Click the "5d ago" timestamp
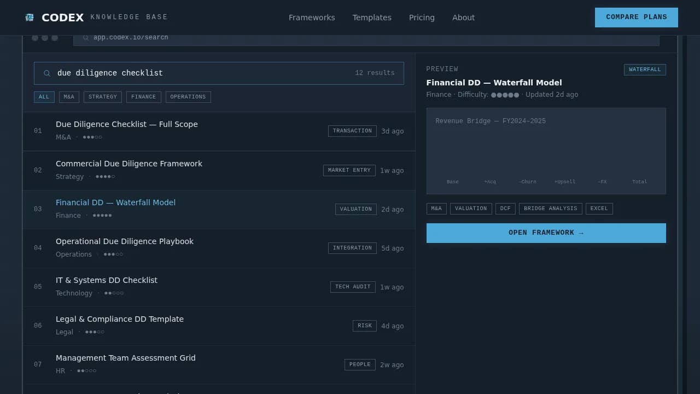The height and width of the screenshot is (394, 700). [x=393, y=248]
